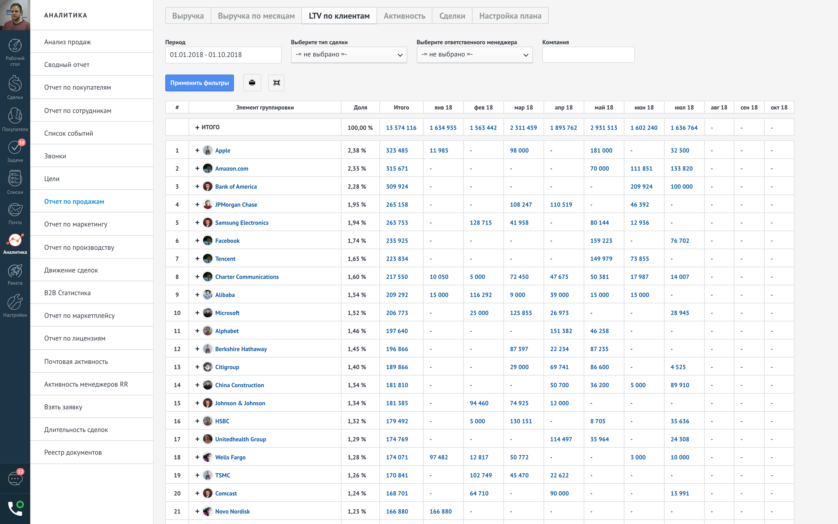This screenshot has width=838, height=524.
Task: Expand the Charter Communications row
Action: (x=197, y=277)
